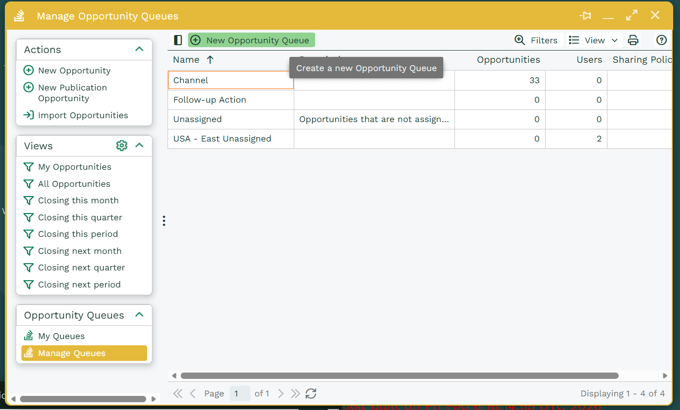
Task: Open the View dropdown menu
Action: coord(594,40)
